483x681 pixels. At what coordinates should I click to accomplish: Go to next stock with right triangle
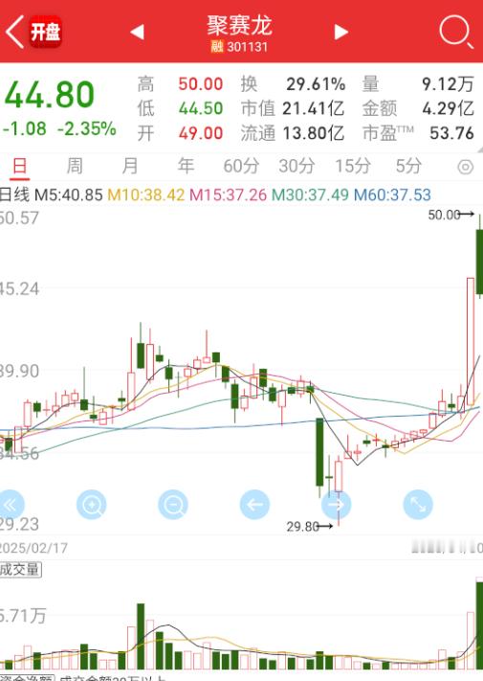pos(341,32)
